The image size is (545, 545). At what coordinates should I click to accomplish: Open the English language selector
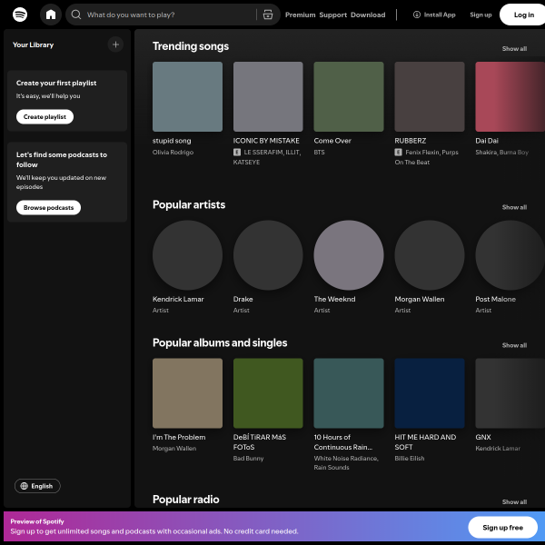coord(37,486)
